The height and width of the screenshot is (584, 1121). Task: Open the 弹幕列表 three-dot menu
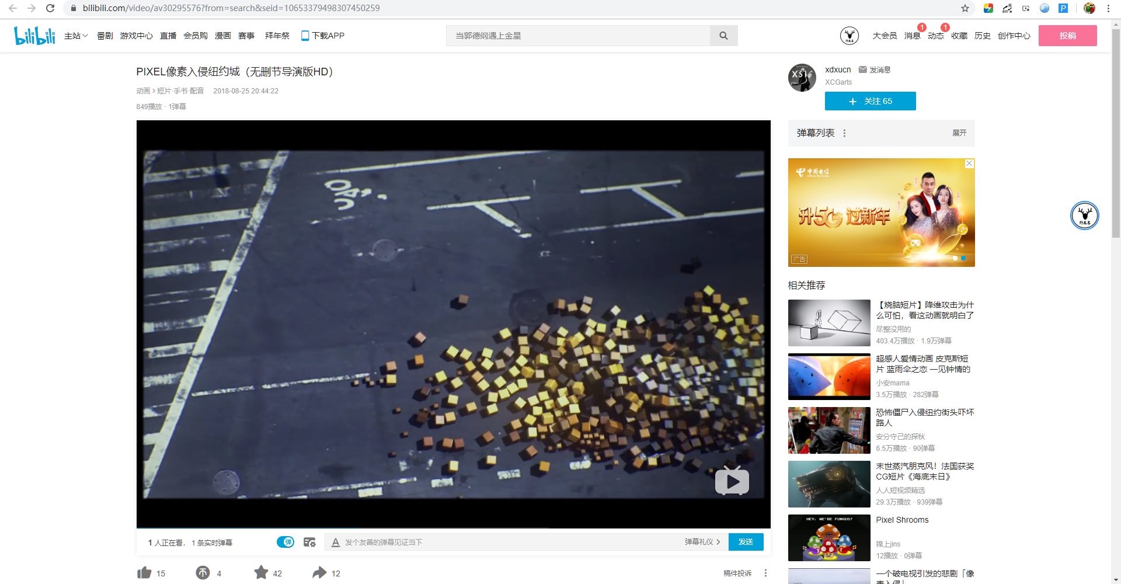(x=844, y=133)
